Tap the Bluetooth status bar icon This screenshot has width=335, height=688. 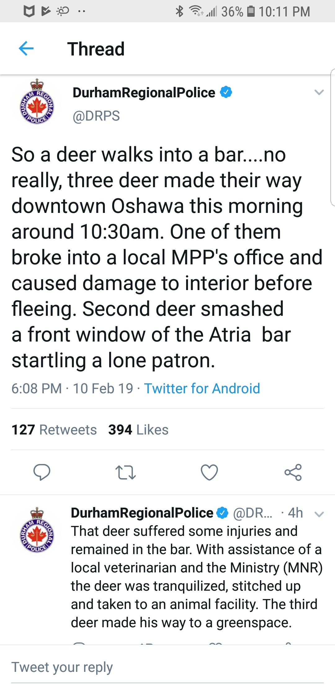click(179, 11)
